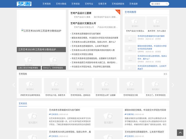Open list item 艺术高考2024年北京印刷学院

(x=93, y=50)
